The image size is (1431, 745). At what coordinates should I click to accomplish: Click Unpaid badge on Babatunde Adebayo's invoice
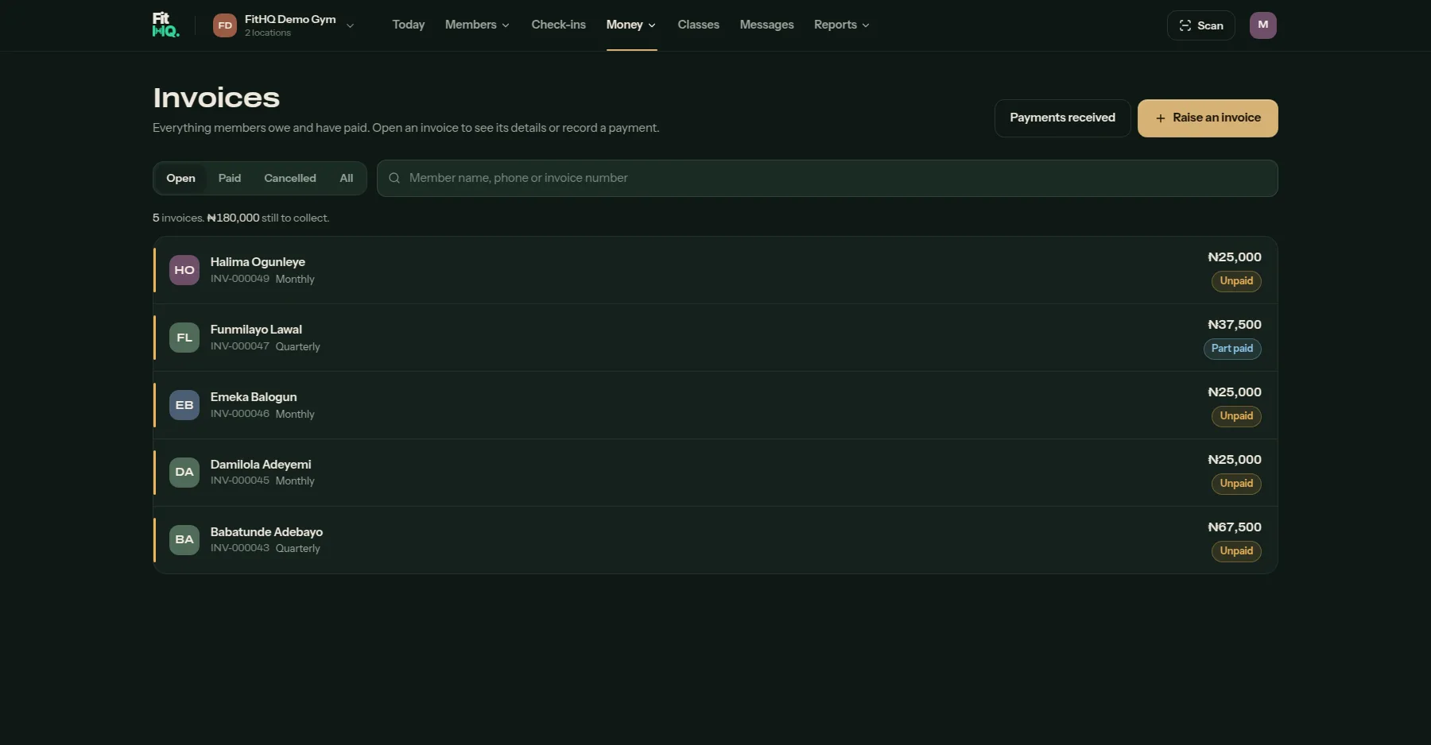[1235, 551]
